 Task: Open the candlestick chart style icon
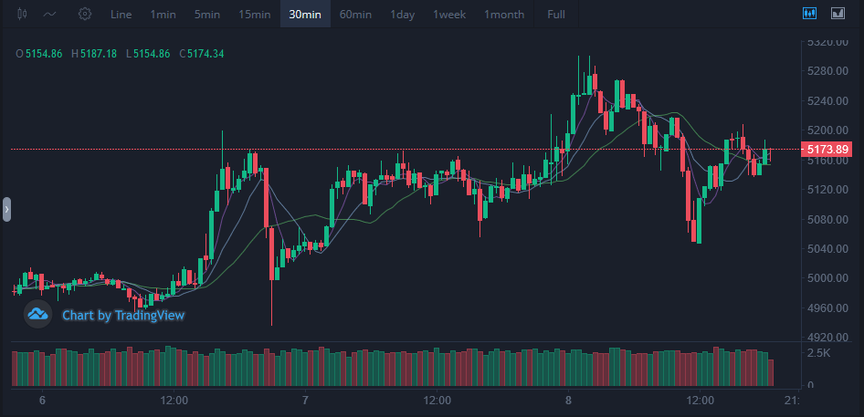(x=22, y=15)
